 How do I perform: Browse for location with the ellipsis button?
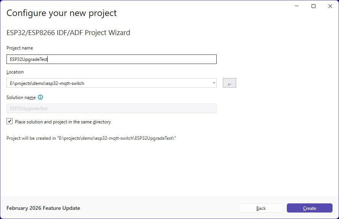pyautogui.click(x=229, y=83)
